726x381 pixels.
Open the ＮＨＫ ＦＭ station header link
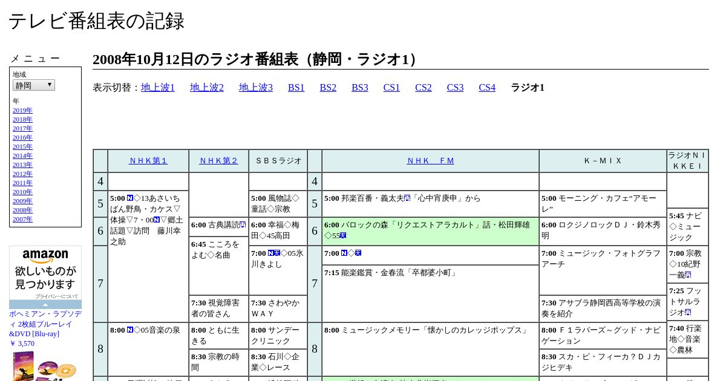tap(430, 161)
